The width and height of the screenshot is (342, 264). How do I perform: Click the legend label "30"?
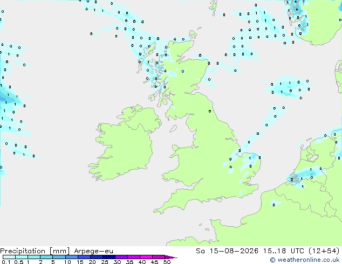pyautogui.click(x=117, y=262)
